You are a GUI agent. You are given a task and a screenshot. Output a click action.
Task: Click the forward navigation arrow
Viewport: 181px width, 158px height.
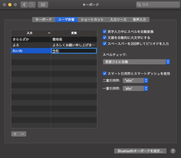tap(32, 5)
